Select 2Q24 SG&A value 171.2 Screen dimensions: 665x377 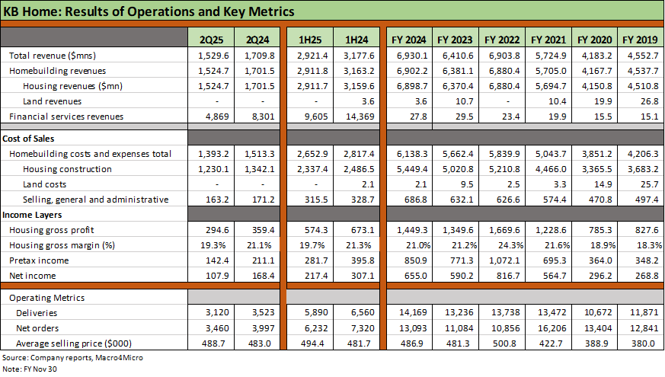click(x=264, y=200)
